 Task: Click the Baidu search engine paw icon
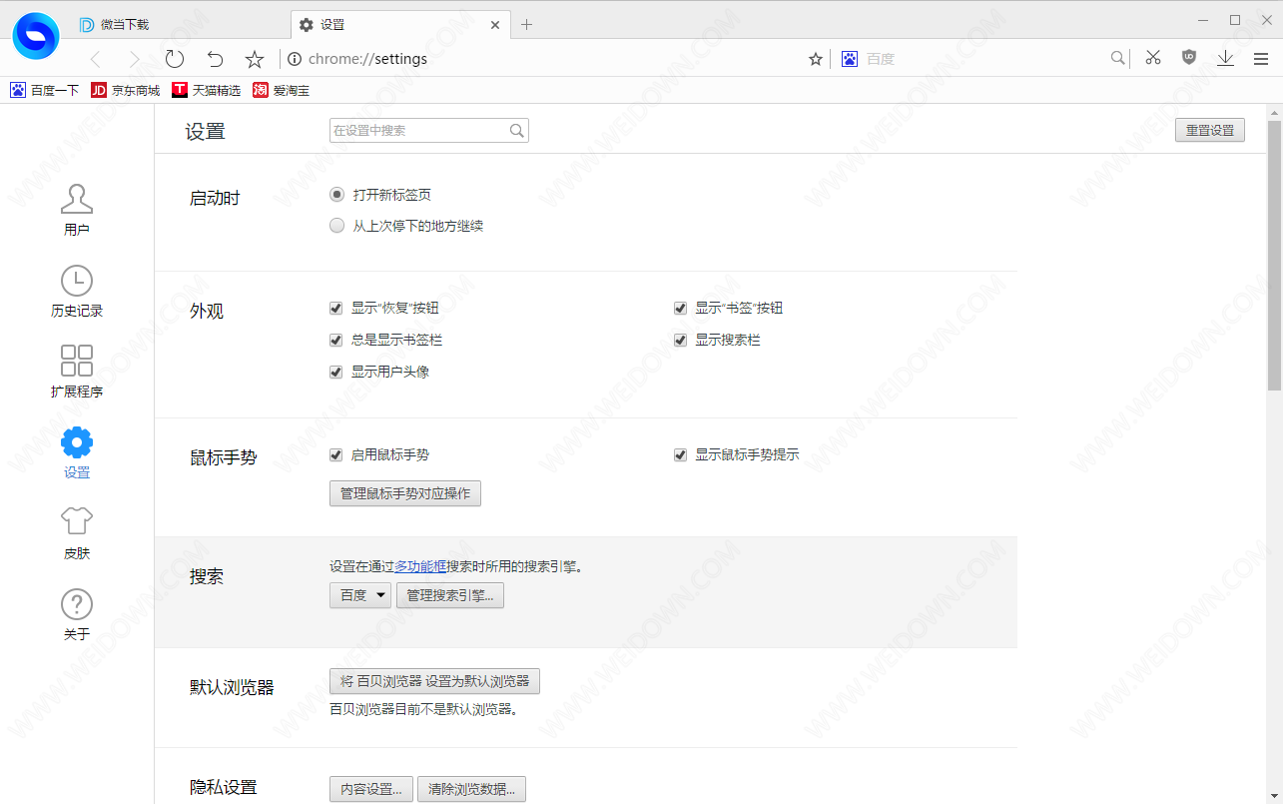pos(850,59)
